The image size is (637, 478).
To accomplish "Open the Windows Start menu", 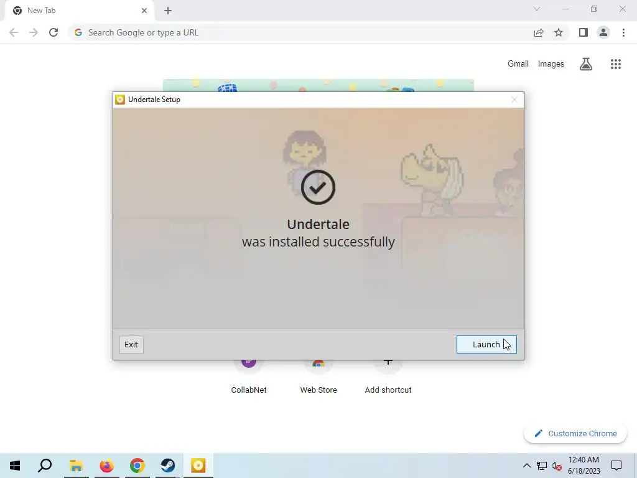I will tap(15, 466).
